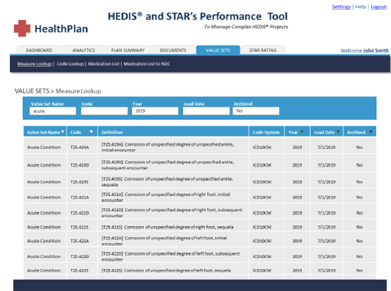Open the Code column sort arrow
The height and width of the screenshot is (291, 391).
pos(91,132)
